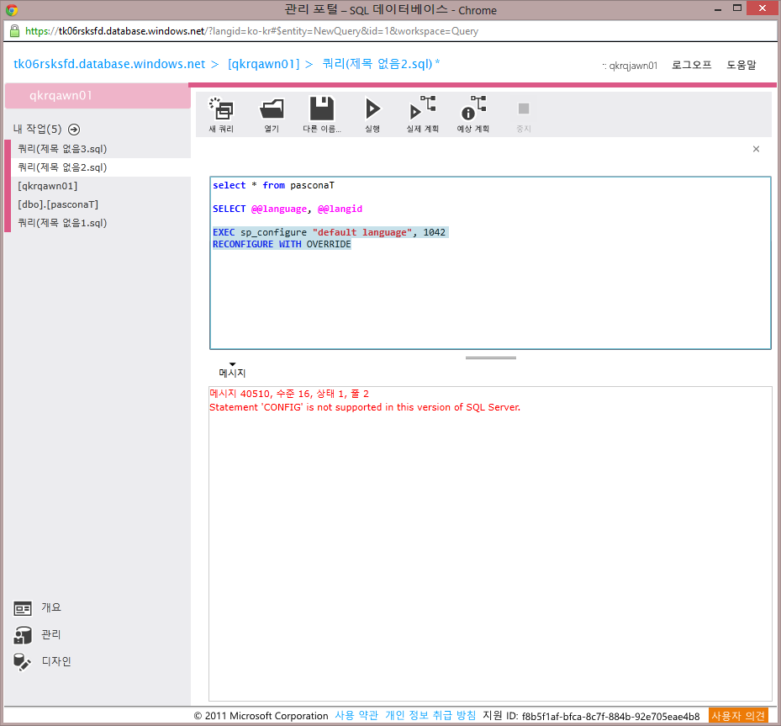The height and width of the screenshot is (726, 781).
Task: Save as using the 다른 이름 floppy icon
Action: coord(322,109)
